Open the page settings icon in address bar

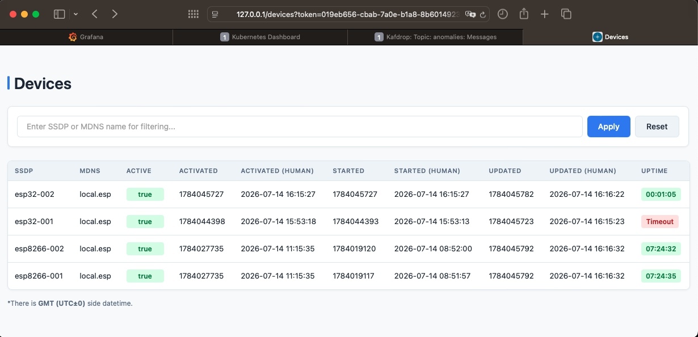click(x=215, y=14)
